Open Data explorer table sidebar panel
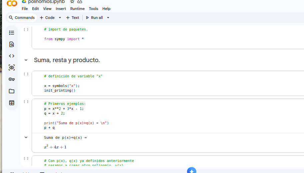The width and height of the screenshot is (304, 173). (x=12, y=103)
